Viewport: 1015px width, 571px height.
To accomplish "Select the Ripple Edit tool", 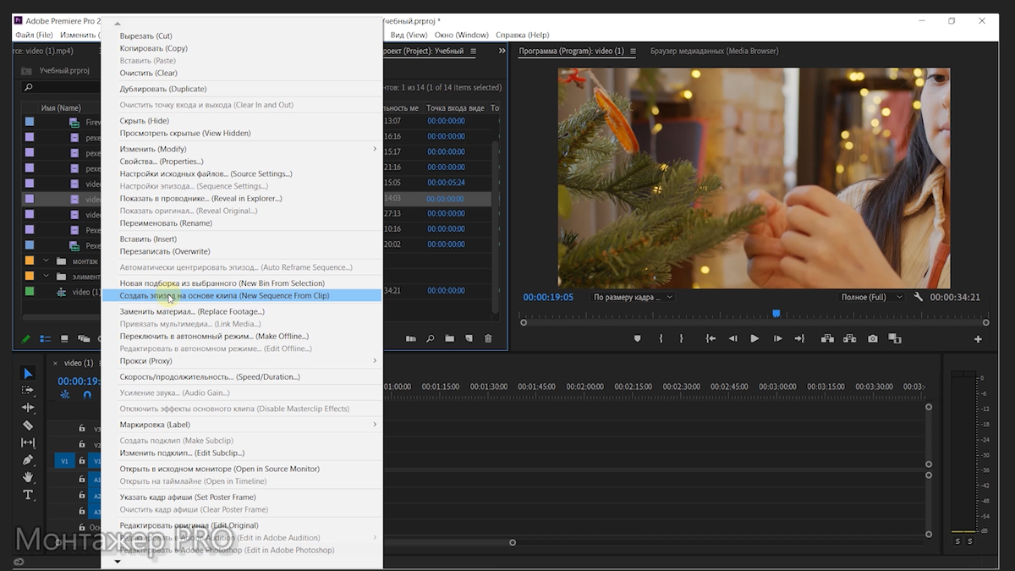I will [x=28, y=408].
